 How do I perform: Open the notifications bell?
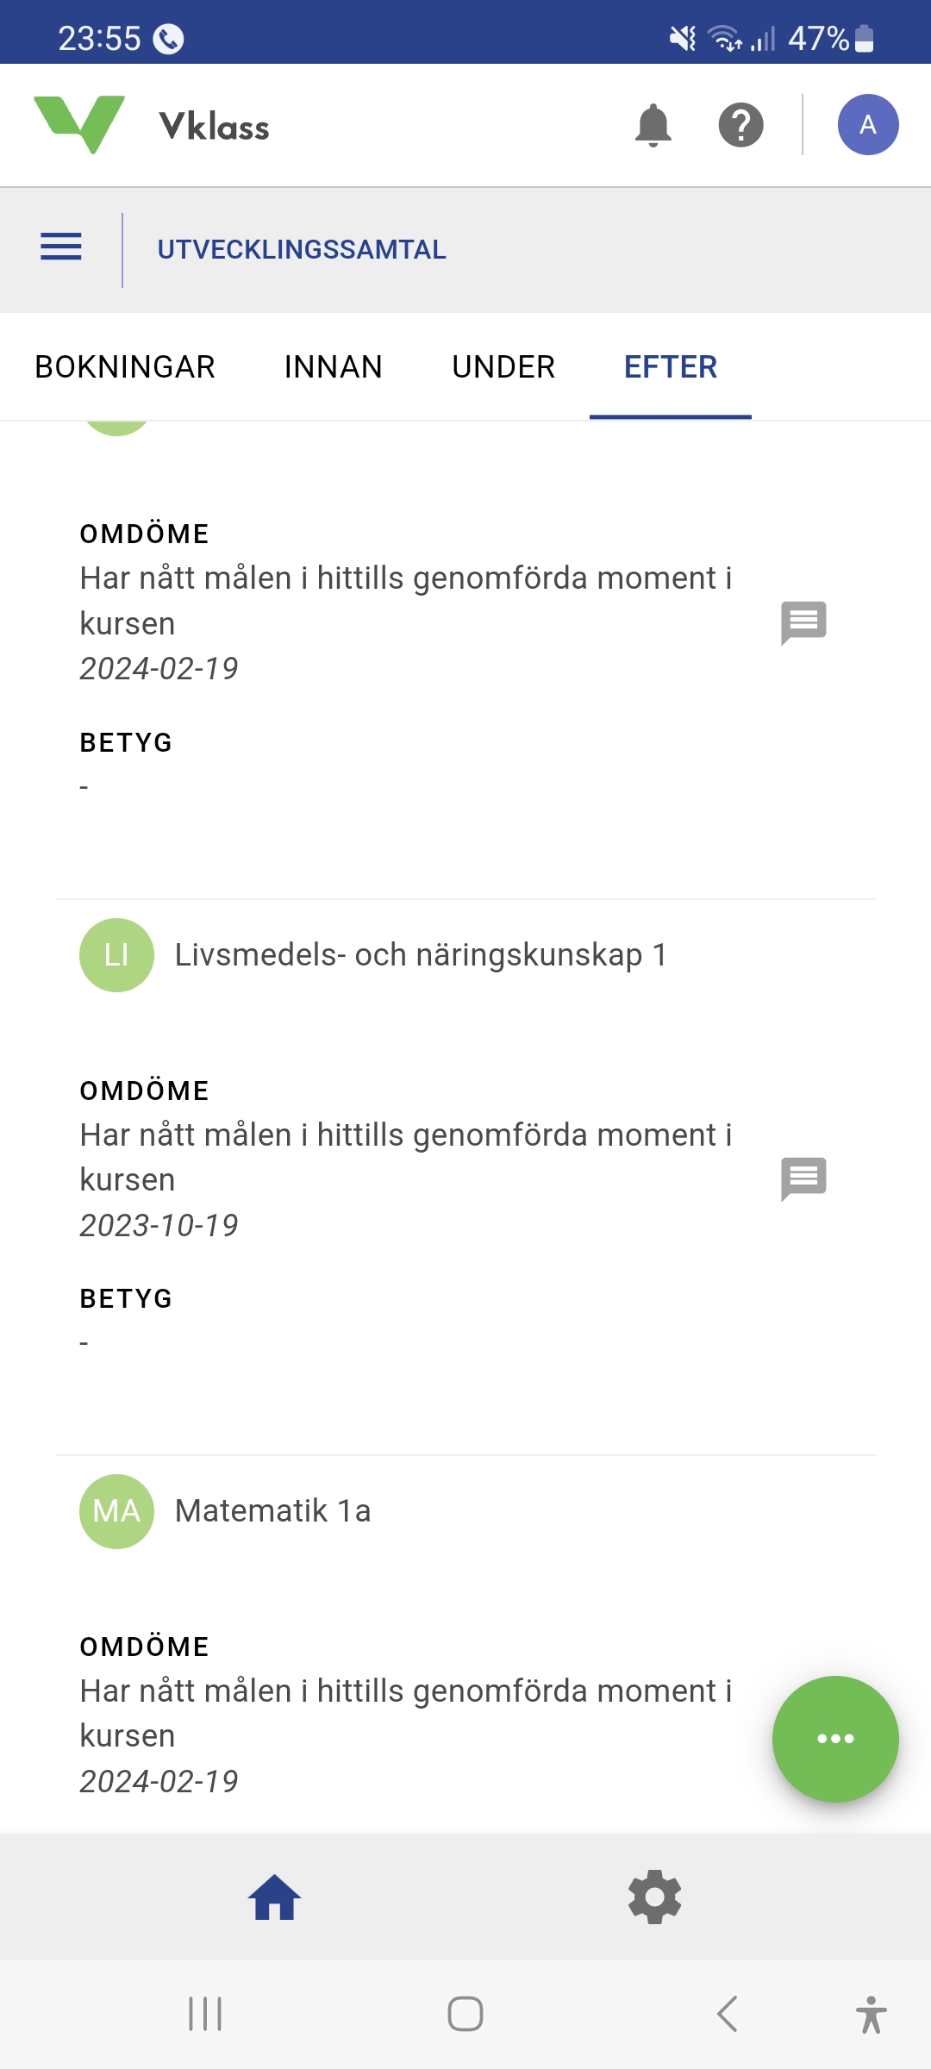pos(653,125)
